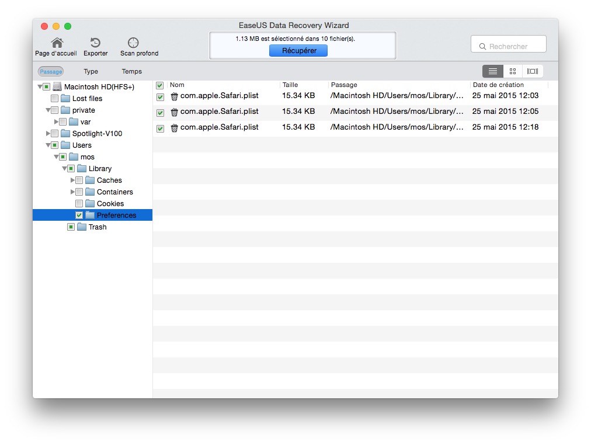The width and height of the screenshot is (591, 445).
Task: Click path of file created 12:03
Action: [397, 96]
